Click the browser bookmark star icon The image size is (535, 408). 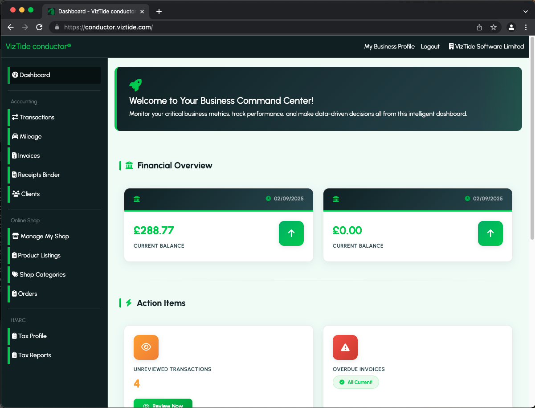tap(494, 27)
